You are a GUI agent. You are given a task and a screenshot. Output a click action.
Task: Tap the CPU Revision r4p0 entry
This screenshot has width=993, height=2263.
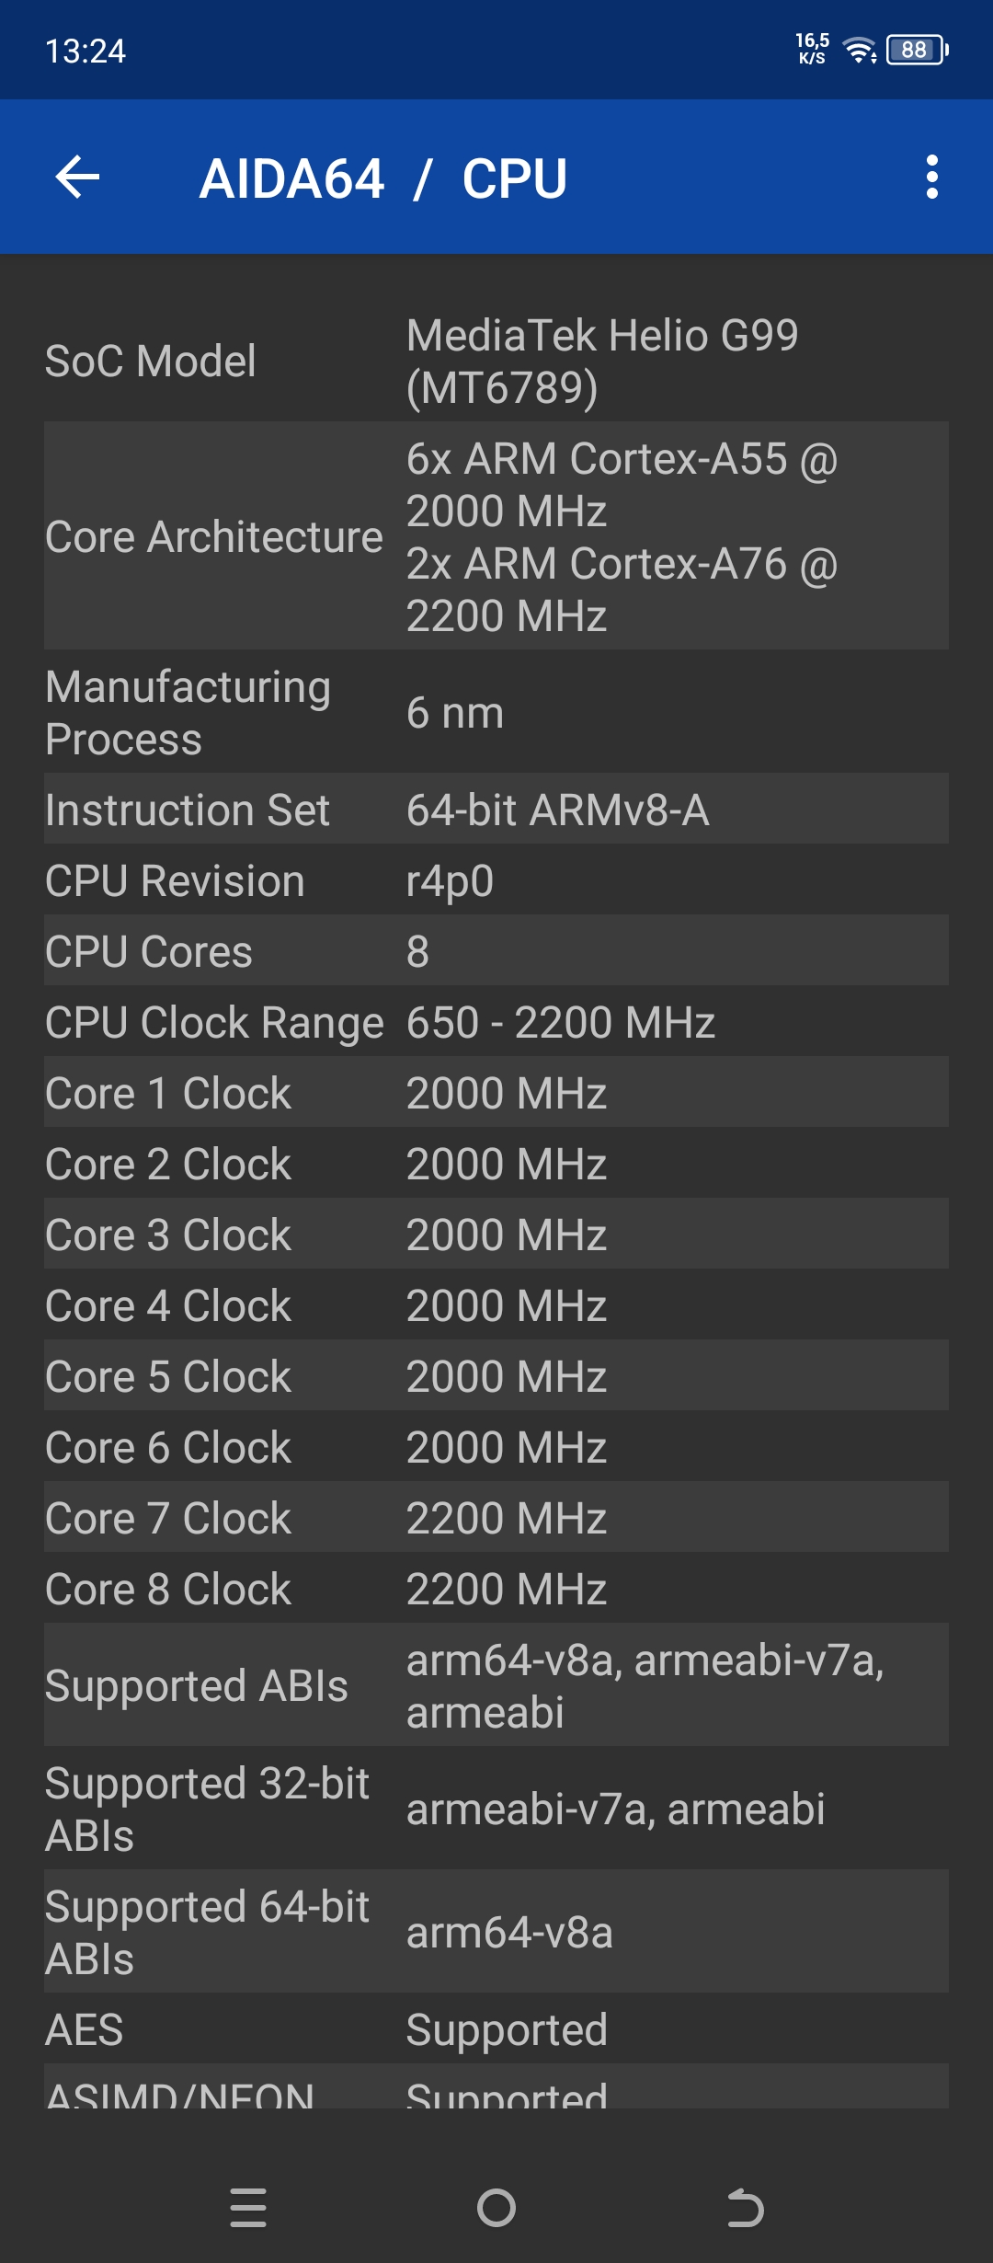[x=496, y=880]
